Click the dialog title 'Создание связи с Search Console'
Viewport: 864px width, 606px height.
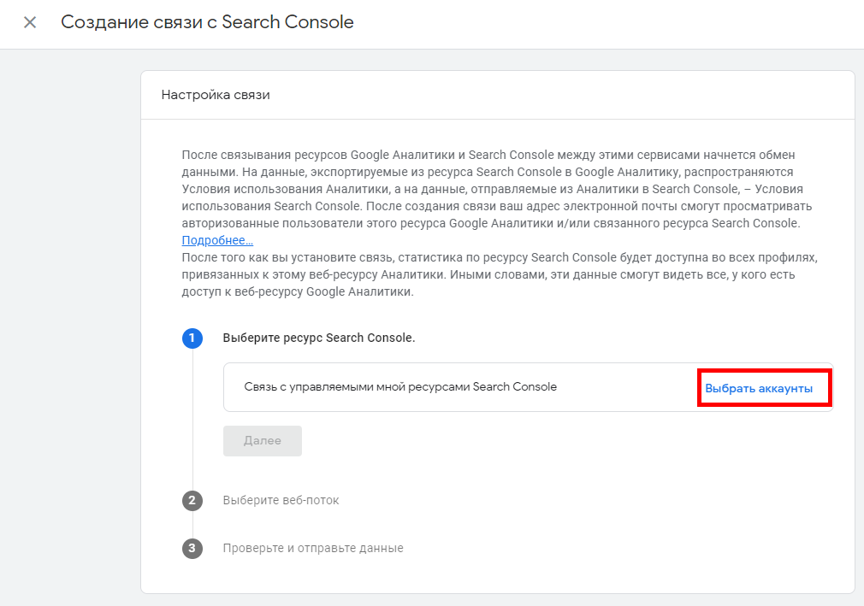206,22
